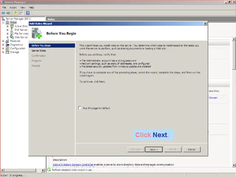Expand the Features tree node

[3, 41]
